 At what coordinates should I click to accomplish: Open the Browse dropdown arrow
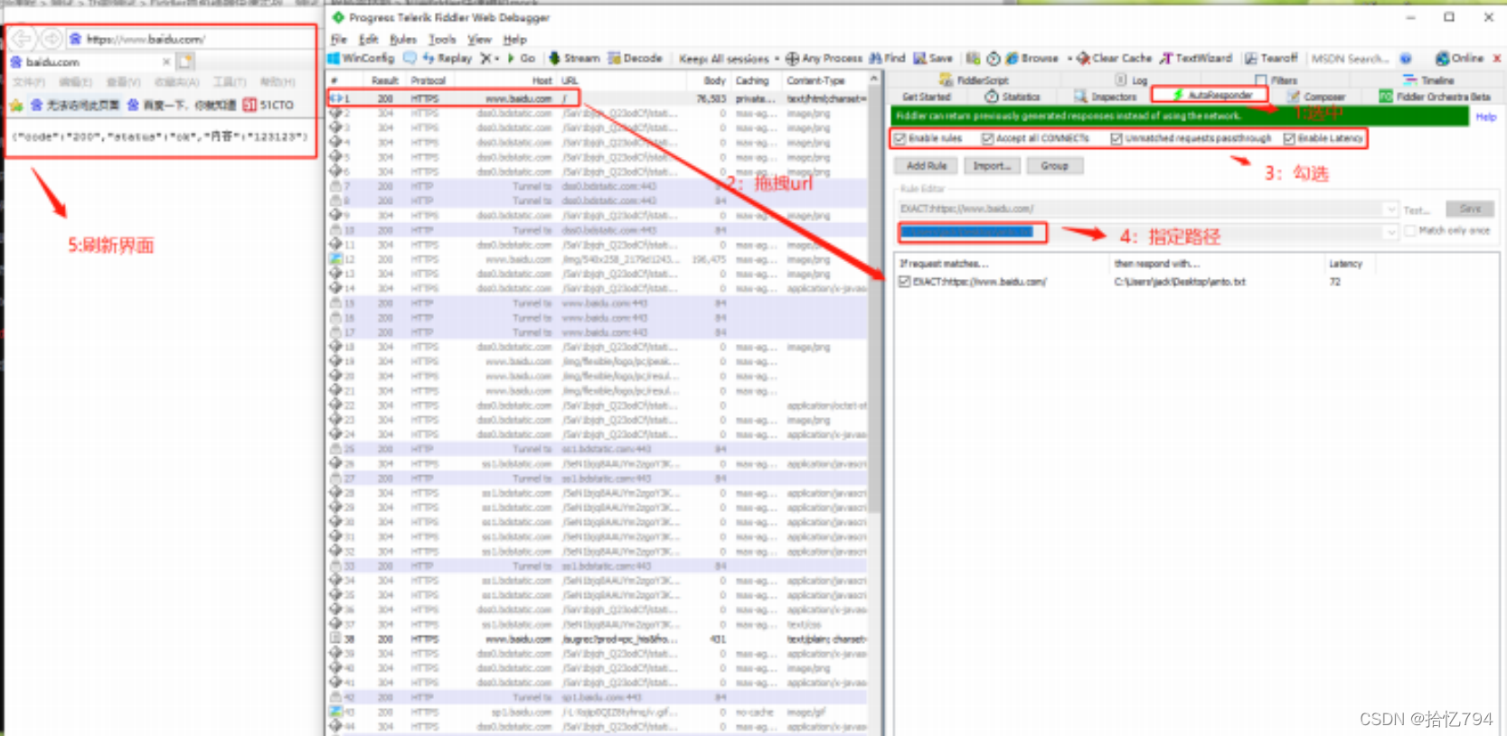(1069, 59)
